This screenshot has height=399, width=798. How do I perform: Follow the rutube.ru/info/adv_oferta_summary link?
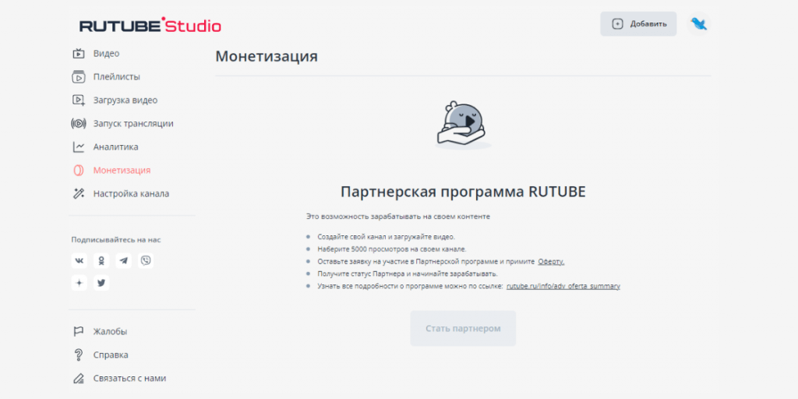[563, 287]
